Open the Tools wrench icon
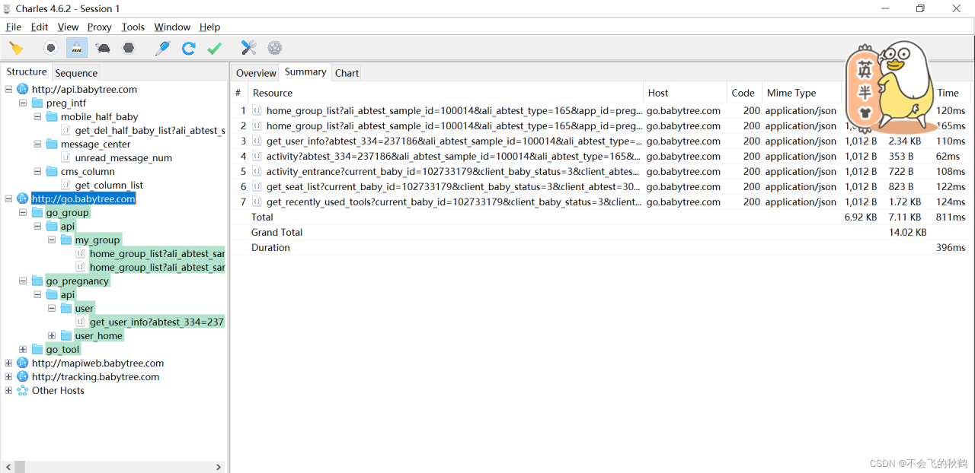975x473 pixels. 249,48
